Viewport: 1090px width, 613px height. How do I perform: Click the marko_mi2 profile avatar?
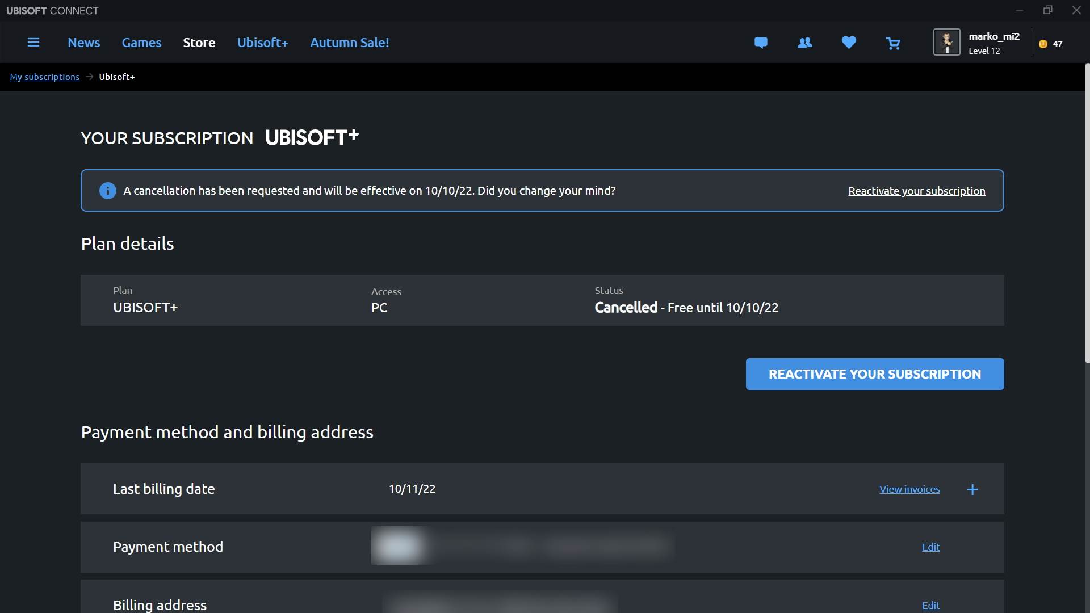pyautogui.click(x=946, y=41)
